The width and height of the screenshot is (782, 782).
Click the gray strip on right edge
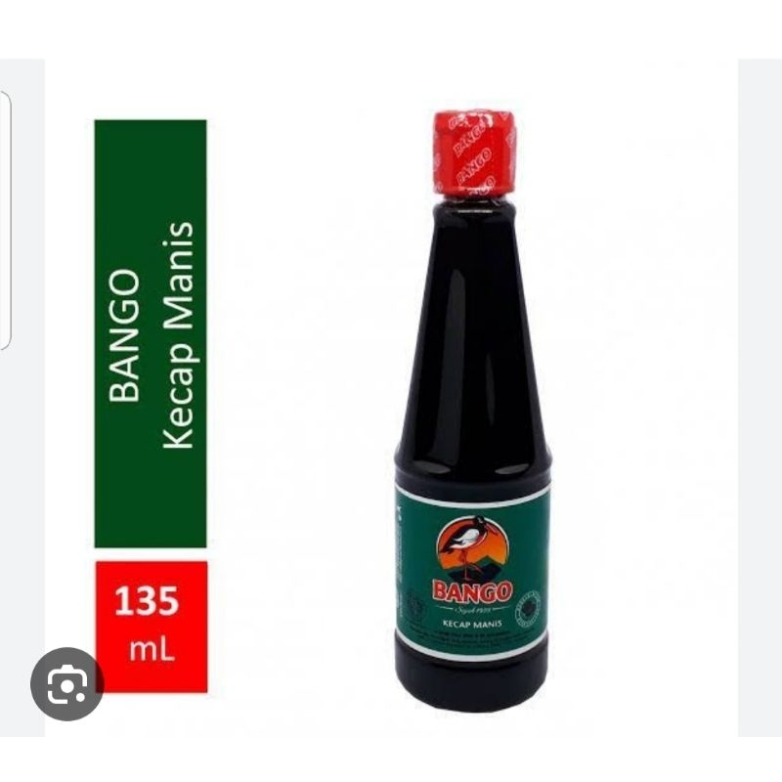pos(760,398)
